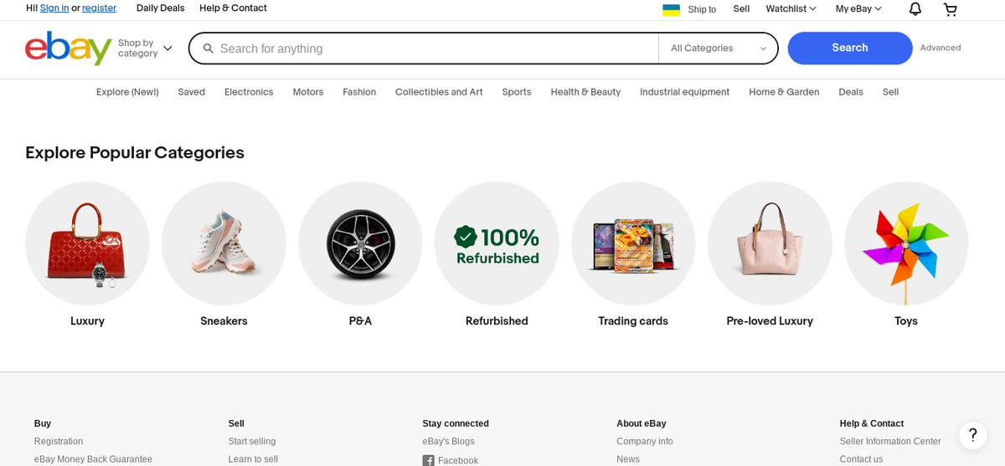This screenshot has height=466, width=1005.
Task: Select the Industrial equipment menu item
Action: [x=684, y=92]
